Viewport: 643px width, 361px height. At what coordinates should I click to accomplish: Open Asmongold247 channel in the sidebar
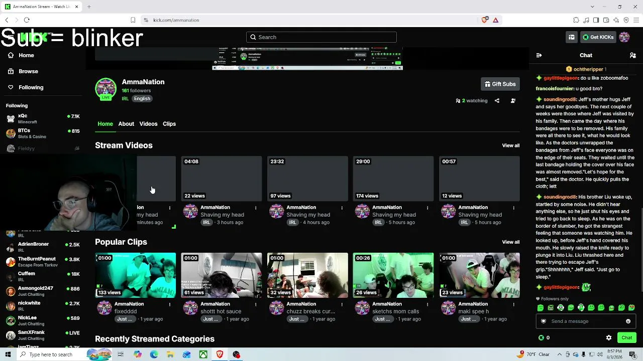(x=42, y=291)
